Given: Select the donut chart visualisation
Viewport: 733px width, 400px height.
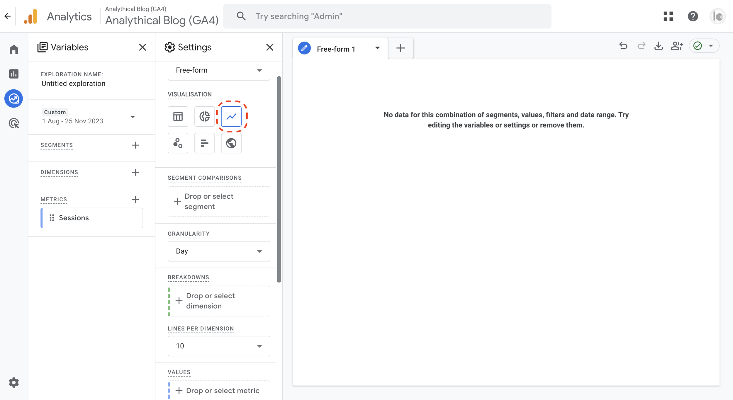Looking at the screenshot, I should coord(204,116).
